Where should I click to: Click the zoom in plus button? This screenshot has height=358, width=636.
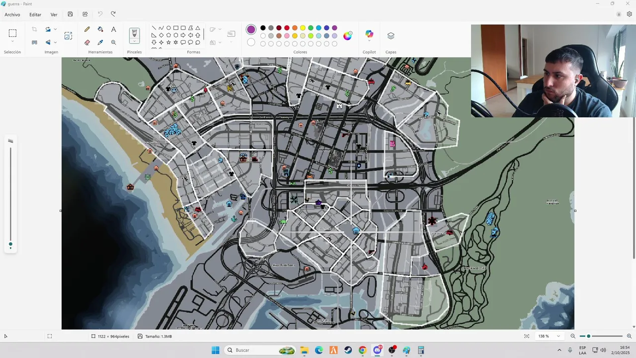629,336
